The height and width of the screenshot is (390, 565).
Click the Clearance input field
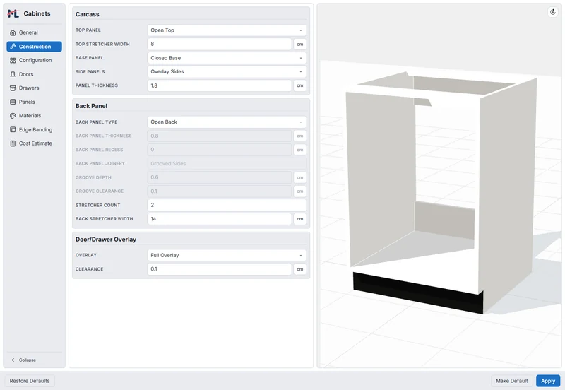coord(220,269)
